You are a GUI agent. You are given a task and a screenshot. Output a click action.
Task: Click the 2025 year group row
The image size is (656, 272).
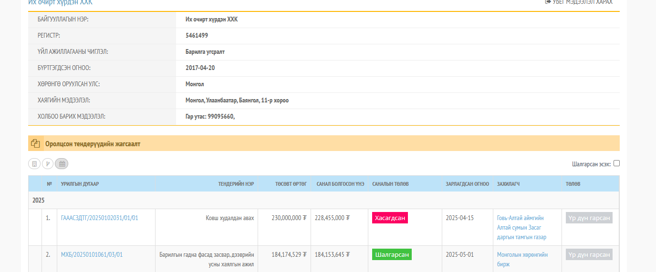coord(323,201)
